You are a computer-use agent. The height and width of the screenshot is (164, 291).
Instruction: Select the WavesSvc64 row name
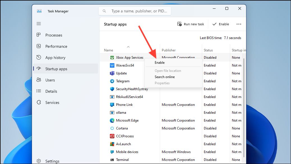pos(125,65)
